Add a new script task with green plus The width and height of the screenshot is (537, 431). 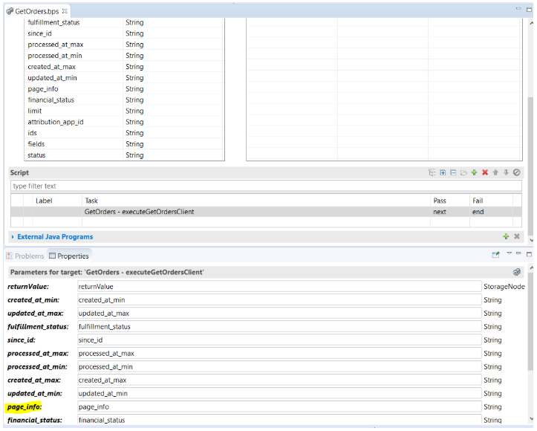[x=475, y=172]
